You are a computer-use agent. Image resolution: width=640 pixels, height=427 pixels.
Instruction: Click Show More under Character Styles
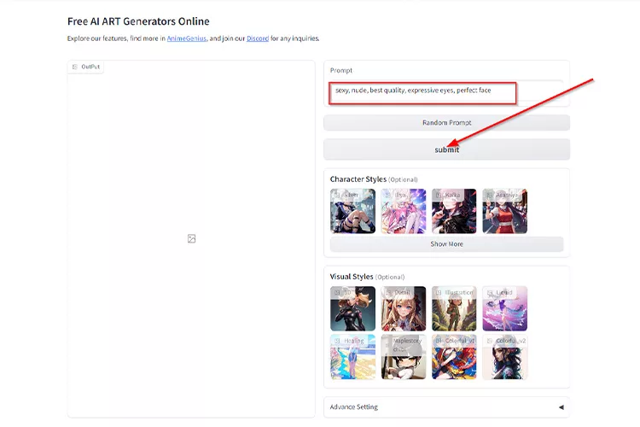click(x=446, y=244)
